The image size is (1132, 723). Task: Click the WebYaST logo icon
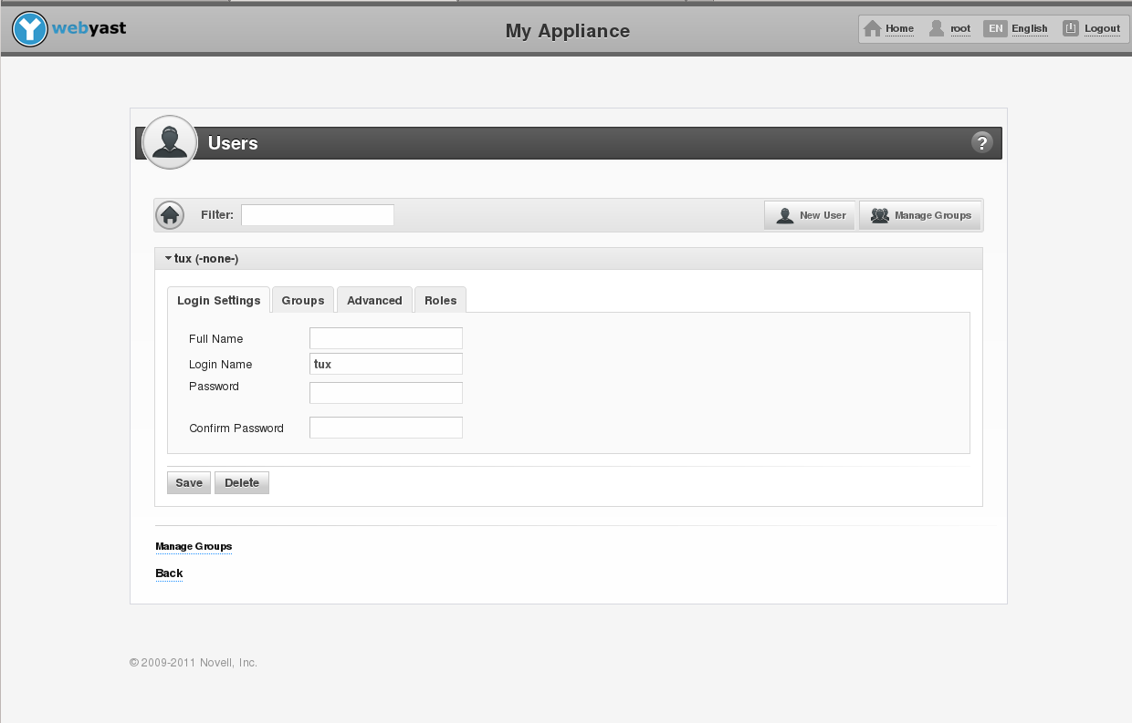coord(30,29)
